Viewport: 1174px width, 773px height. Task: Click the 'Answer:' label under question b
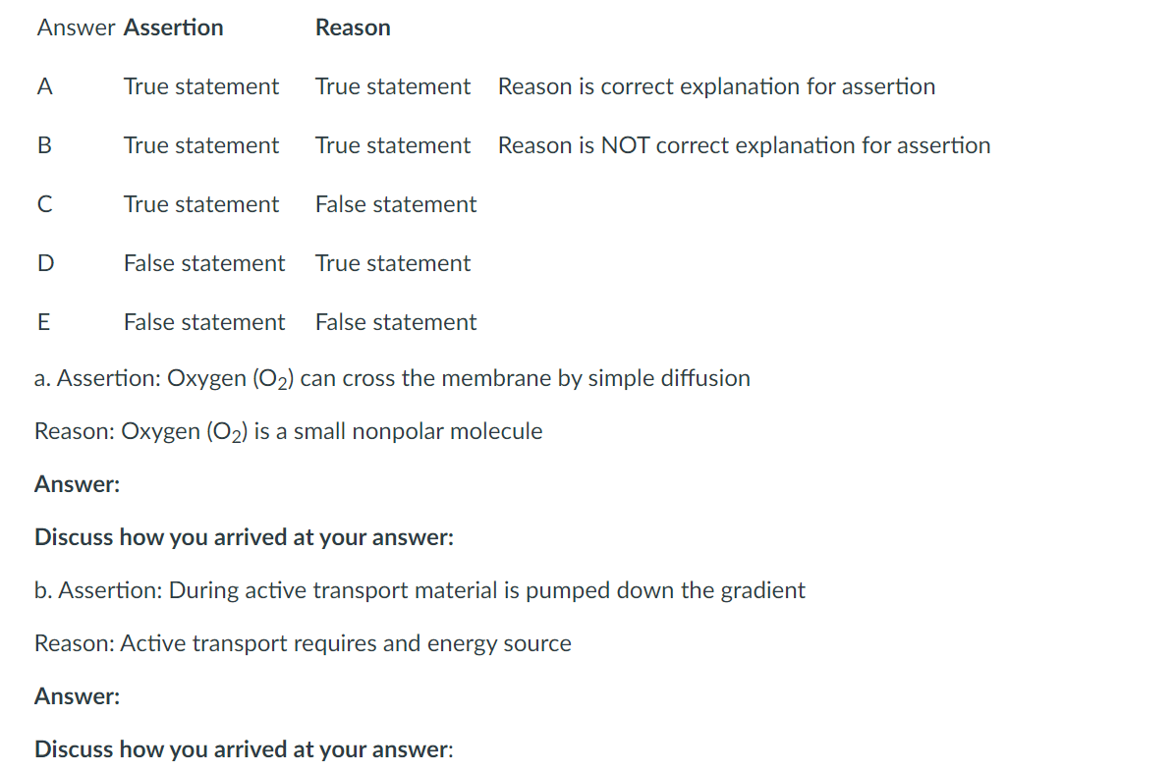tap(77, 696)
